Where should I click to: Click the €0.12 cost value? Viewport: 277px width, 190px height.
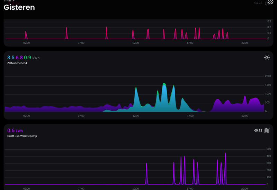coord(258,131)
